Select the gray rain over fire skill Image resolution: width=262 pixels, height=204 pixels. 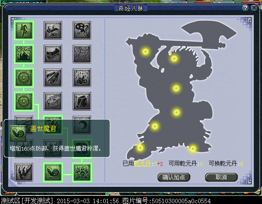[82, 78]
